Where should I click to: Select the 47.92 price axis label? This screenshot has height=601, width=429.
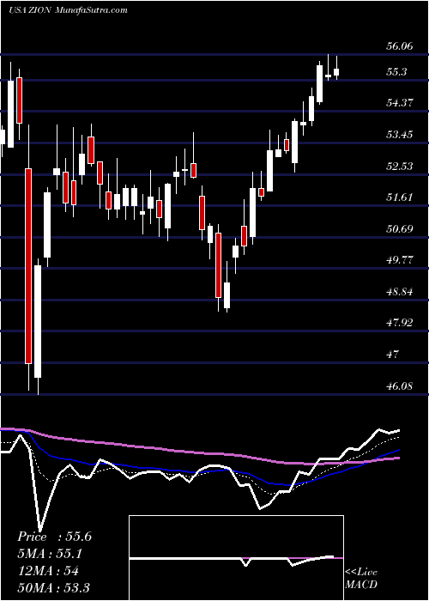399,323
